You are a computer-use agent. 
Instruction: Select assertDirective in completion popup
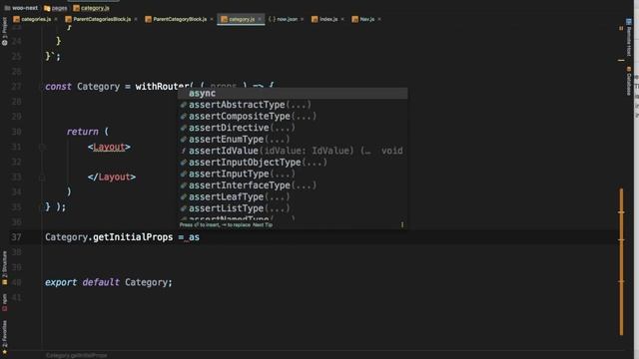tap(293, 128)
